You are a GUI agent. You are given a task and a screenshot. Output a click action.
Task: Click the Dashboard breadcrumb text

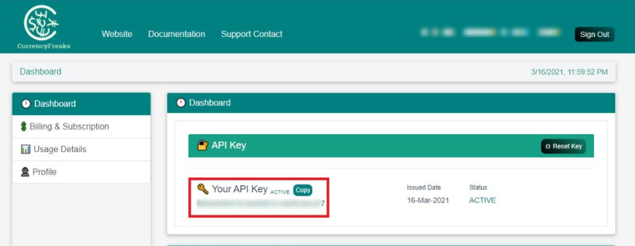click(40, 72)
